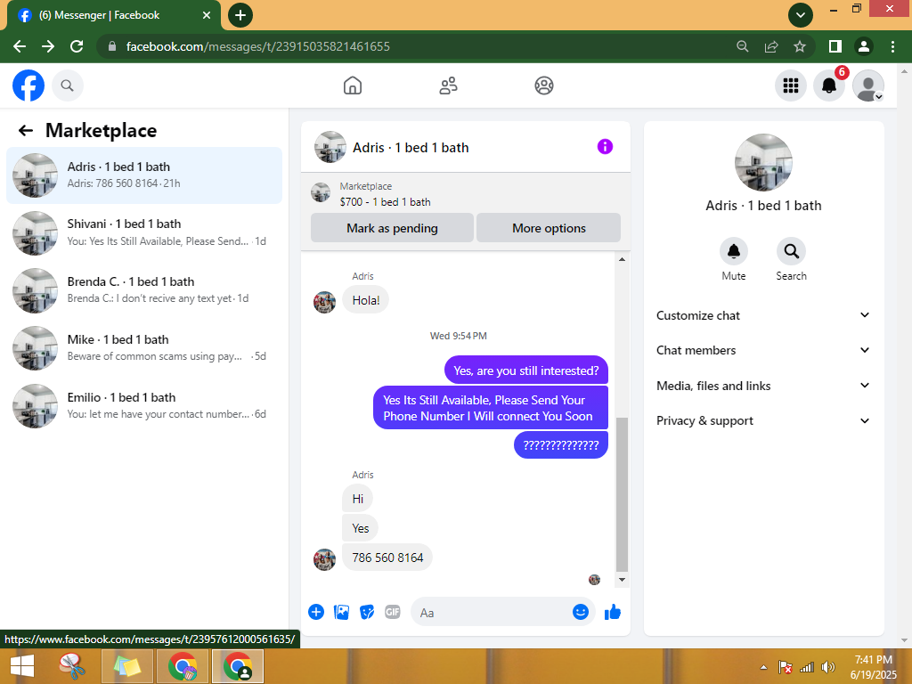This screenshot has height=684, width=912.
Task: Open the Facebook logo home link
Action: point(28,85)
